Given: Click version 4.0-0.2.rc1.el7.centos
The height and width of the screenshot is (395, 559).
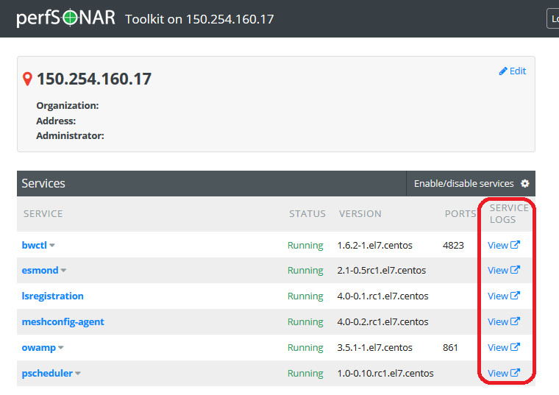Looking at the screenshot, I should point(382,321).
